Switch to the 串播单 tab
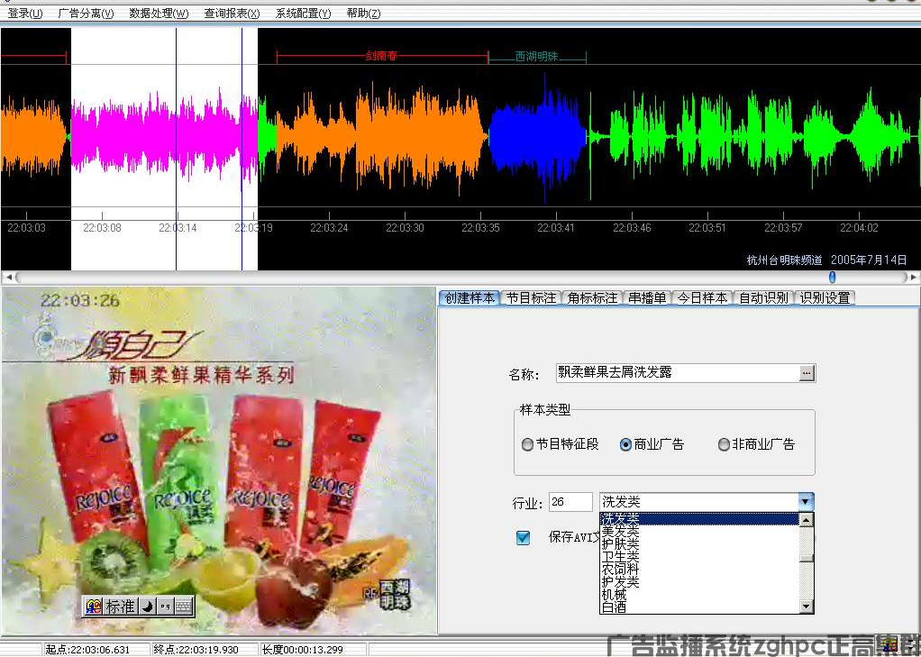 tap(647, 298)
